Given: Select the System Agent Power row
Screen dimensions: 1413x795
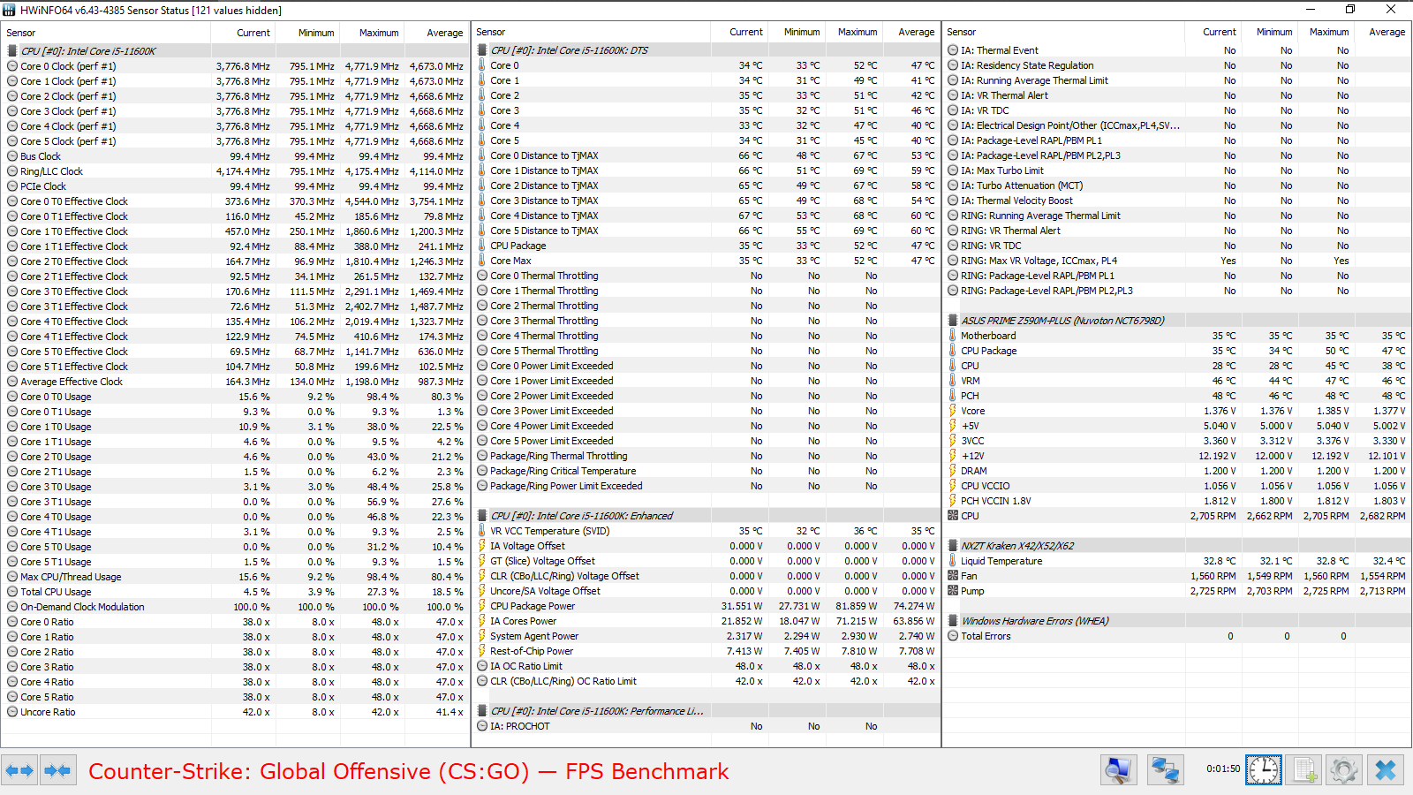Looking at the screenshot, I should [x=706, y=636].
